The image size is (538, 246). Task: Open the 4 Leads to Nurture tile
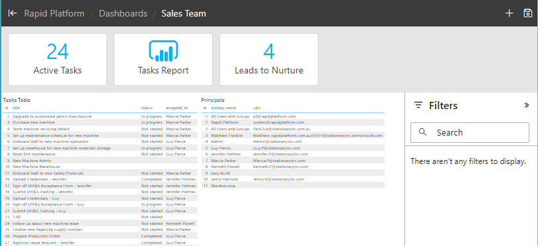[x=269, y=60]
